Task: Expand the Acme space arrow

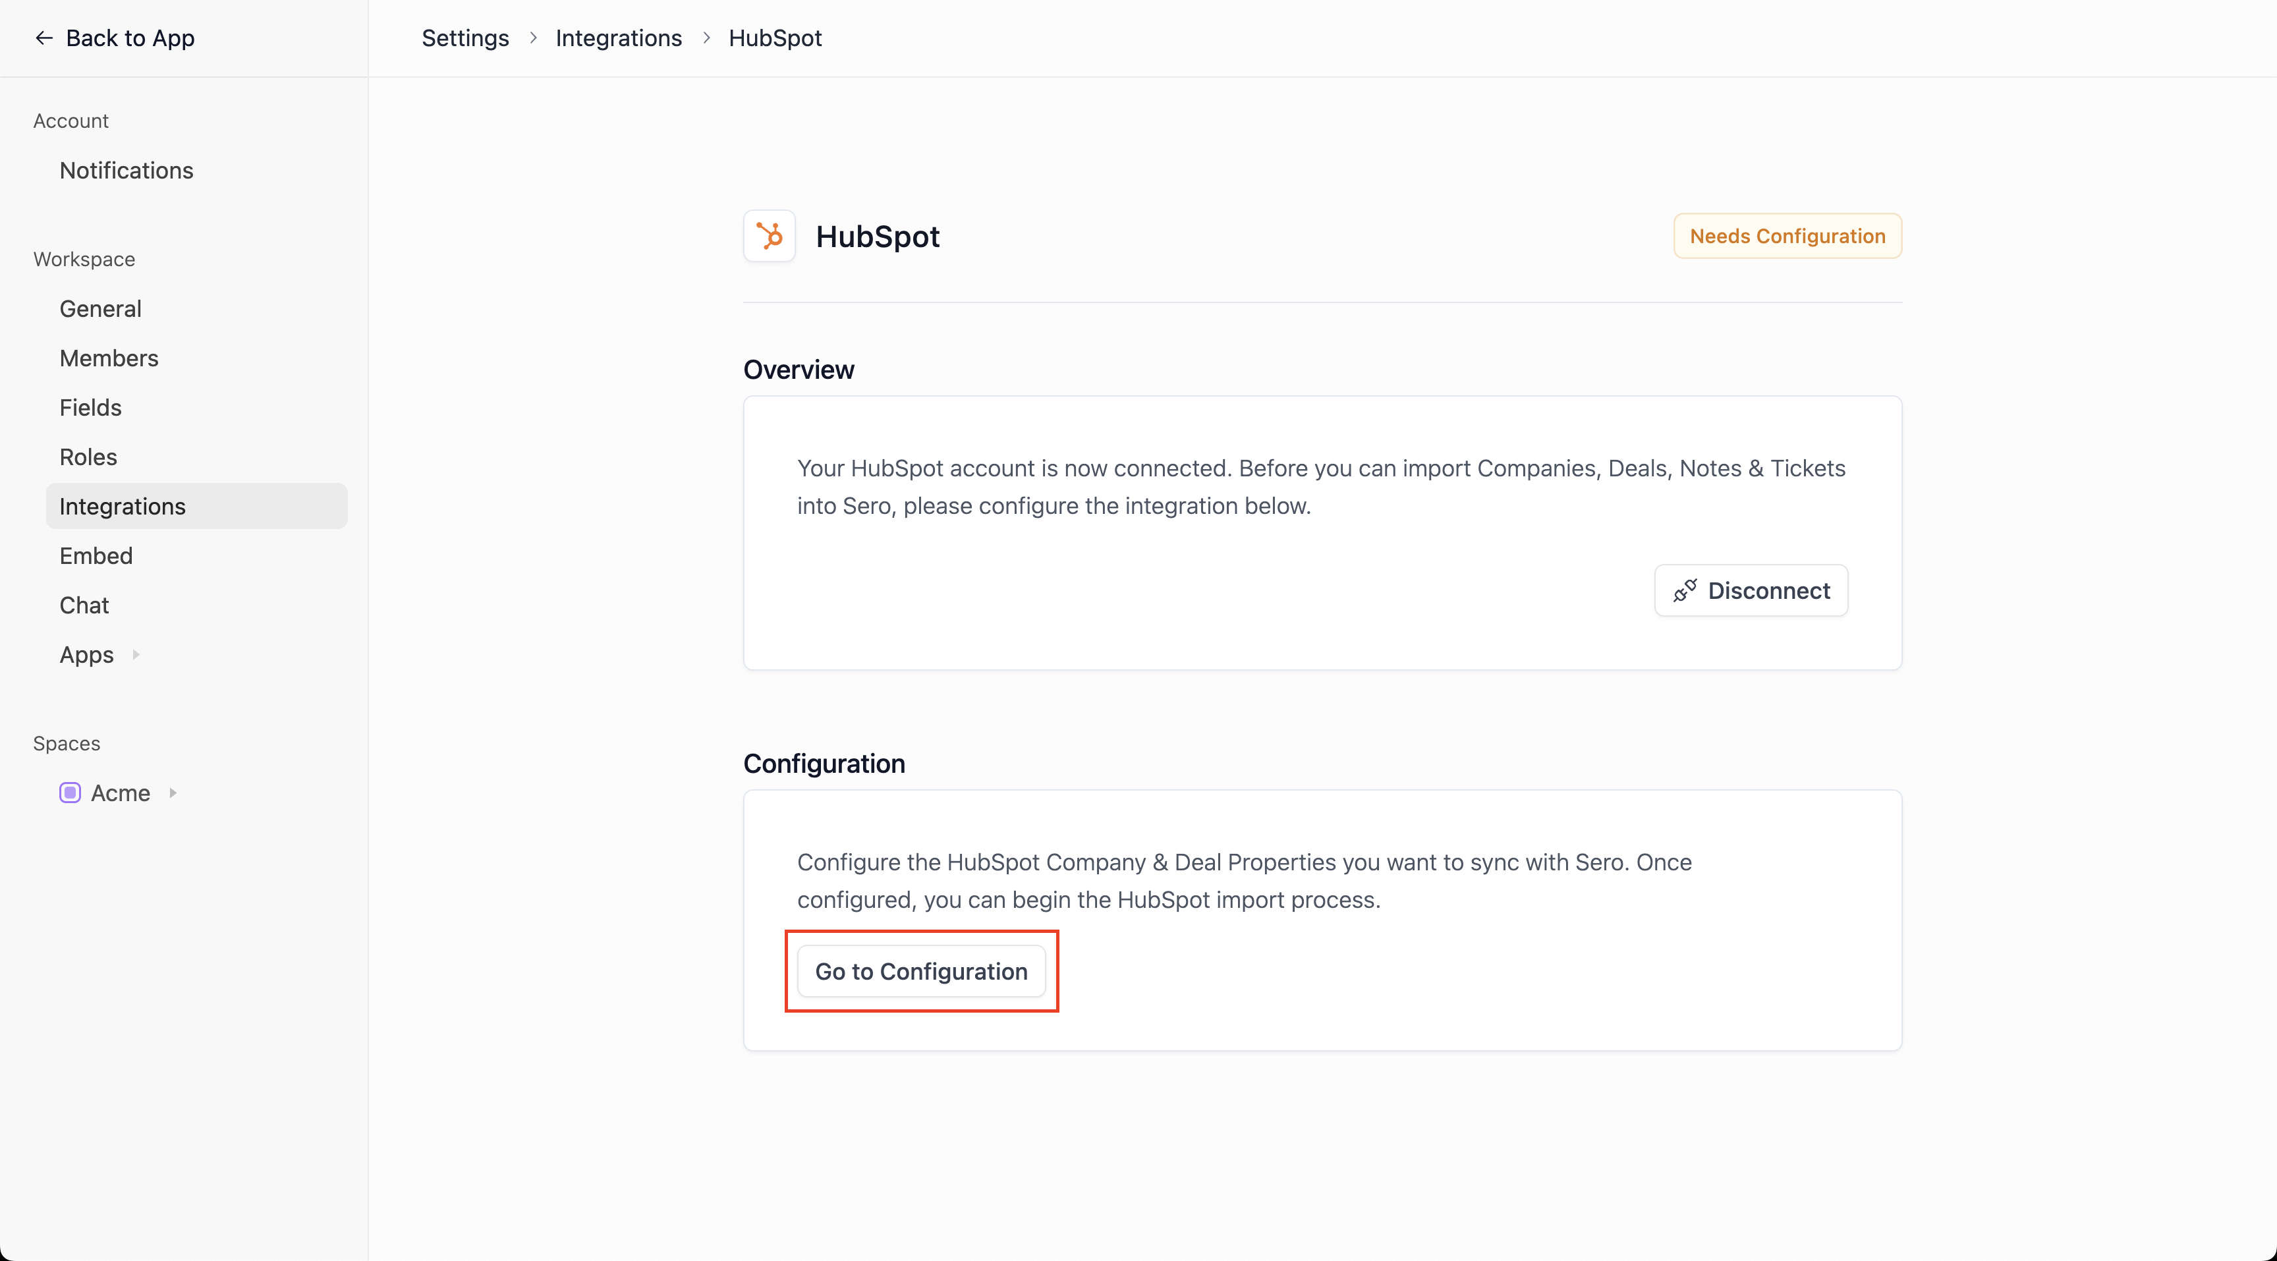Action: pos(173,793)
